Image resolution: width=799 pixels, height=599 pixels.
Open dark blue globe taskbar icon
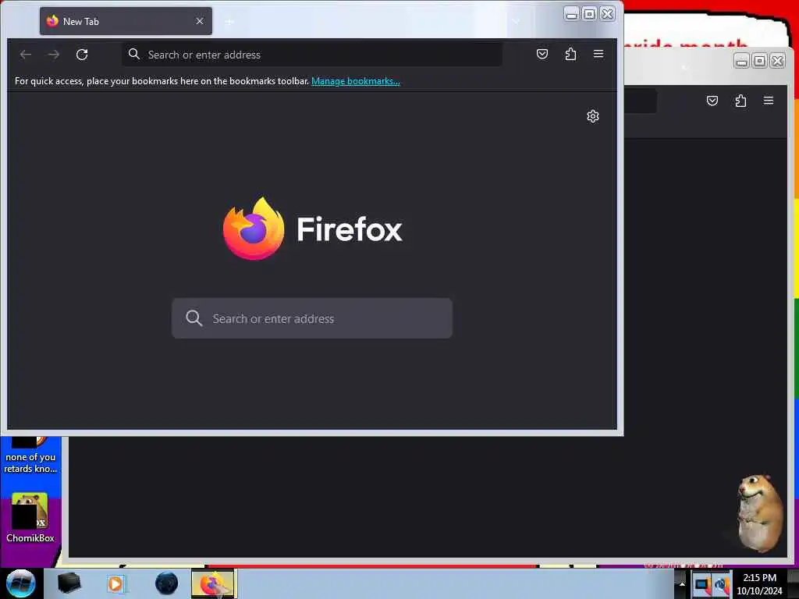click(167, 583)
